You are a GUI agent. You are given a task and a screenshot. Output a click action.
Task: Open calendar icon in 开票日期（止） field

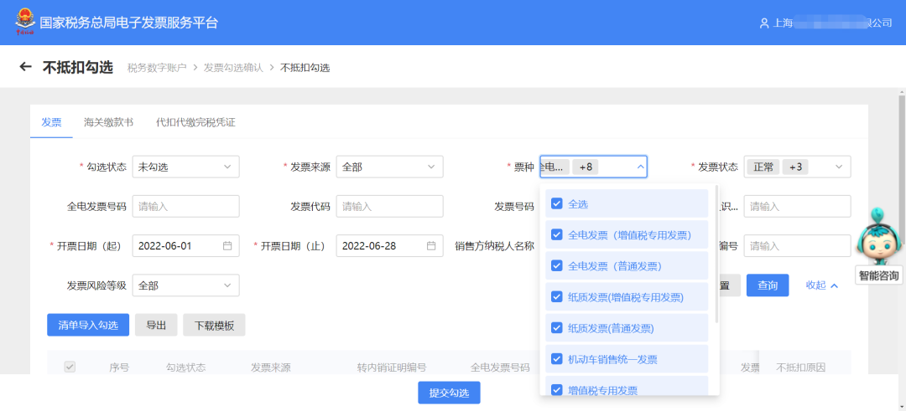pyautogui.click(x=431, y=246)
